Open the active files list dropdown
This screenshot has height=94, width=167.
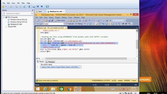[137, 28]
